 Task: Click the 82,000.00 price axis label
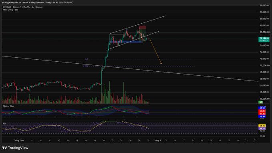click(264, 26)
